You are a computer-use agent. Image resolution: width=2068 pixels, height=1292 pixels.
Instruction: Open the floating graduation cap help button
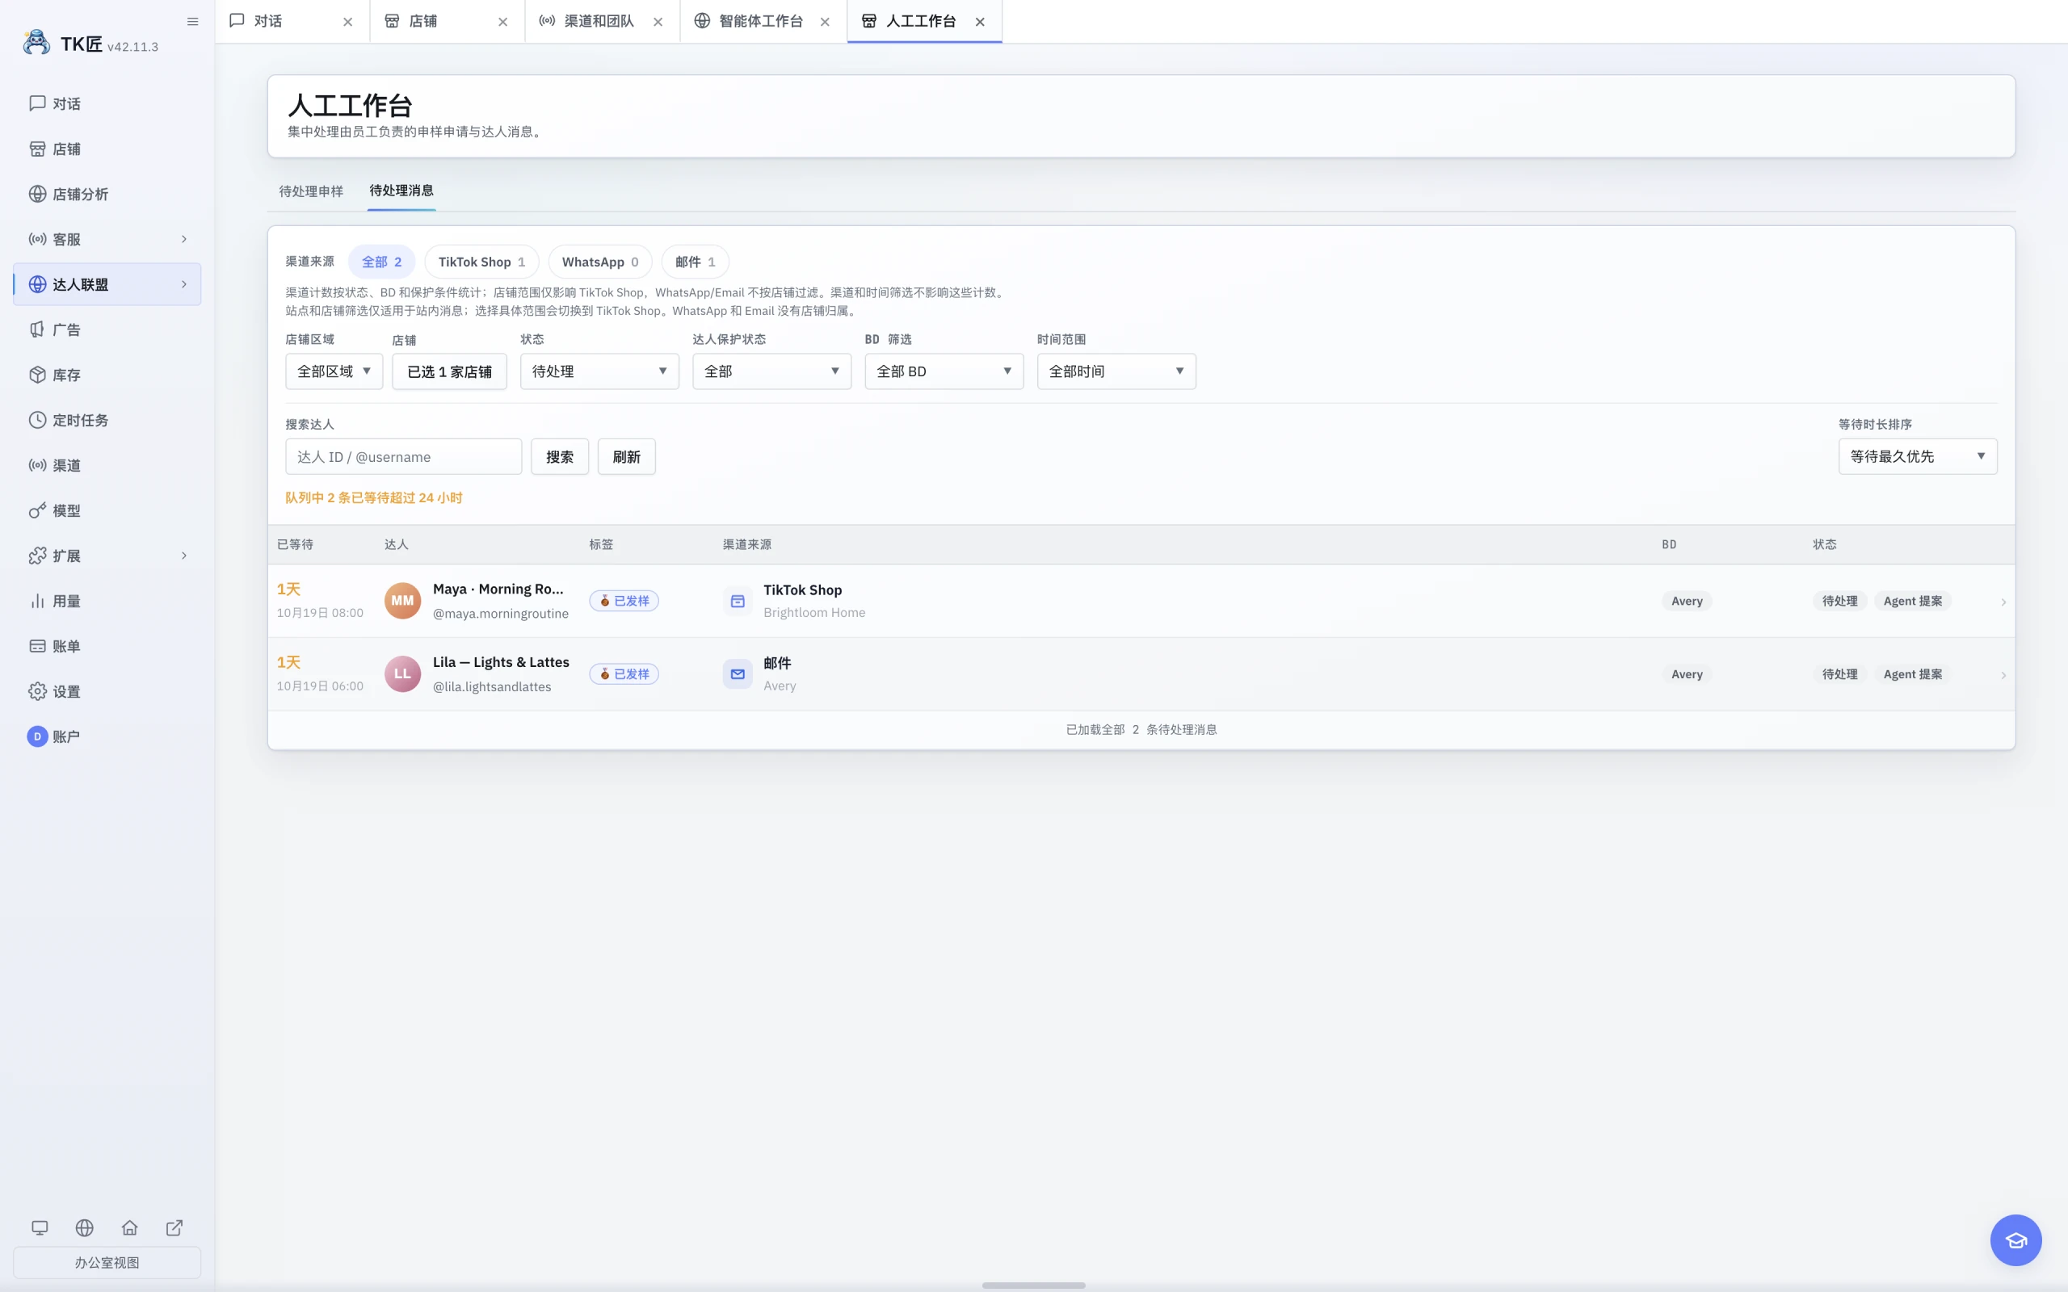[2015, 1240]
